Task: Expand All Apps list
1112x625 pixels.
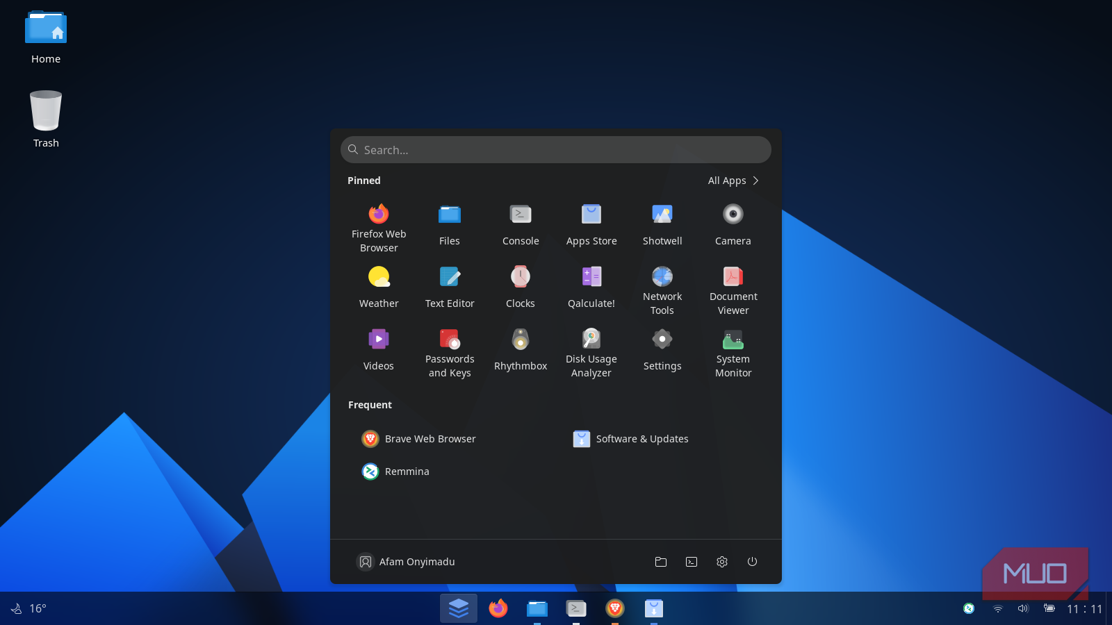Action: 733,181
